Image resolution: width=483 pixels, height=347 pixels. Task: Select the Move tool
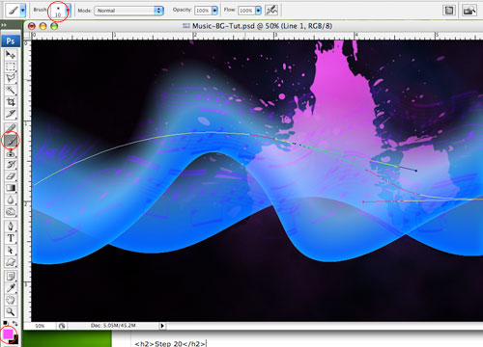(11, 54)
